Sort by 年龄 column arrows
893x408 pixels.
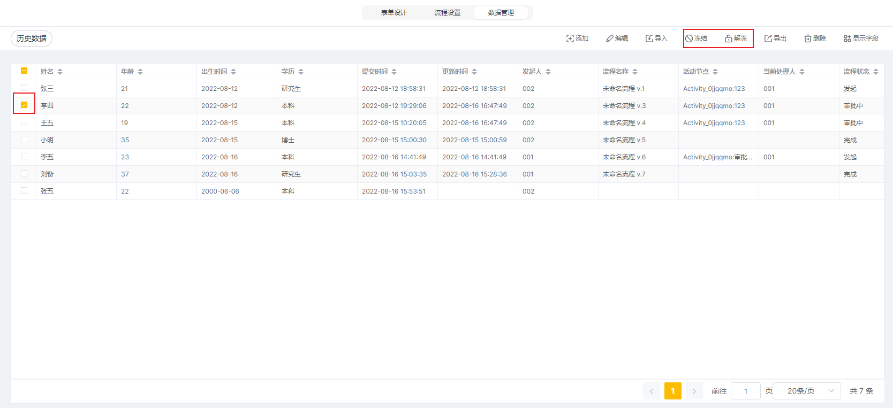pyautogui.click(x=140, y=72)
